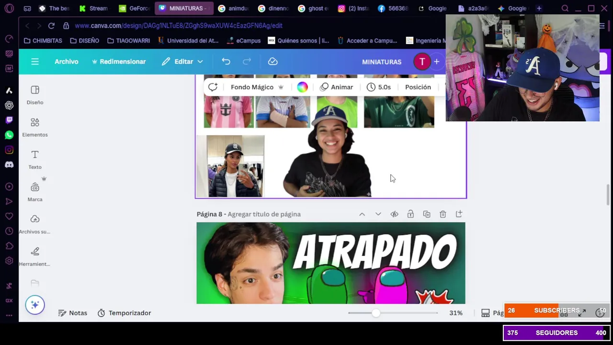The height and width of the screenshot is (345, 613).
Task: Click the 31% zoom percentage
Action: pos(456,313)
